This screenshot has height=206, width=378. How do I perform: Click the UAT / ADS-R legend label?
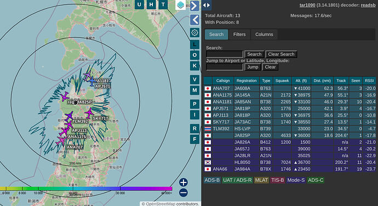(x=237, y=180)
